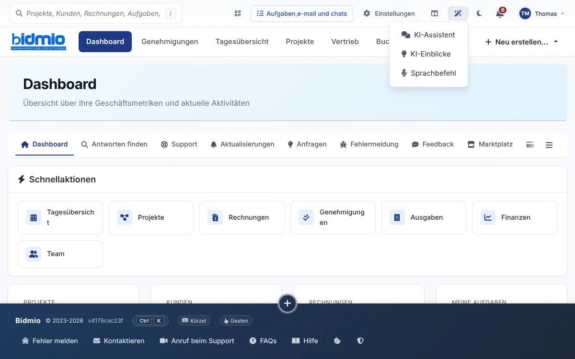575x359 pixels.
Task: Switch to the Support tab
Action: click(x=179, y=145)
